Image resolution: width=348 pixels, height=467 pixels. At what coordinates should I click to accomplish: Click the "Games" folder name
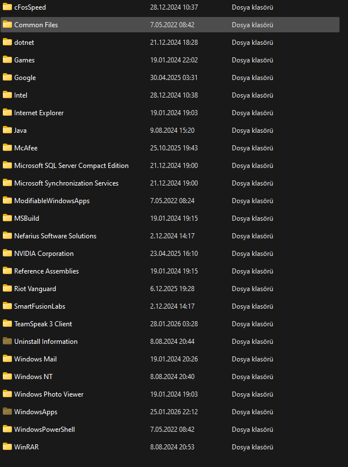[24, 60]
